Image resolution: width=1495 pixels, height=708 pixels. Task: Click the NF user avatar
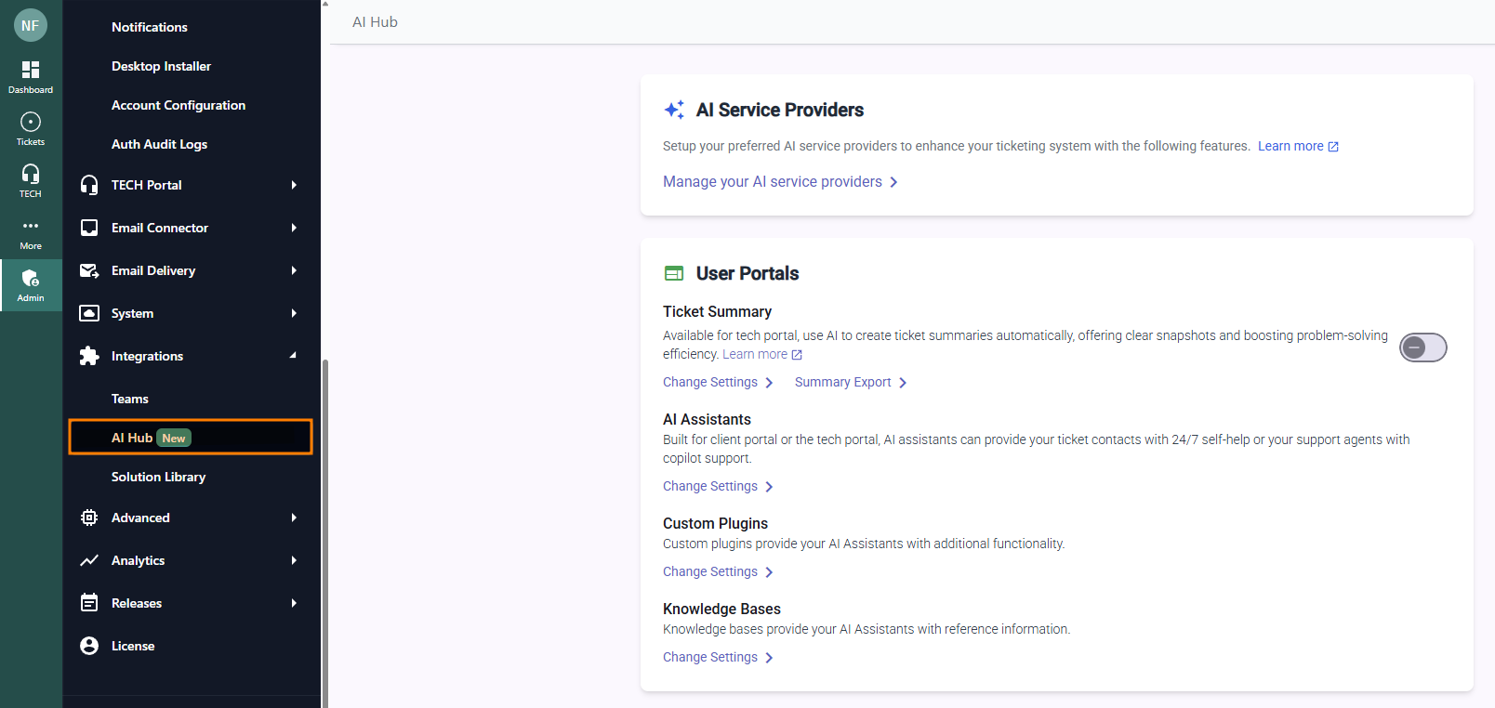(31, 25)
